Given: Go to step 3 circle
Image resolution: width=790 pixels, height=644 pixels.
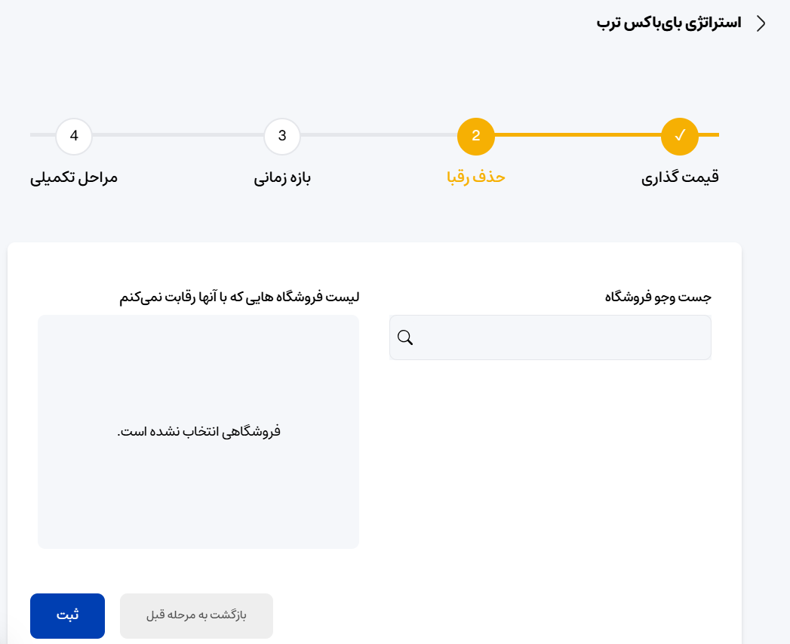Looking at the screenshot, I should pyautogui.click(x=282, y=136).
